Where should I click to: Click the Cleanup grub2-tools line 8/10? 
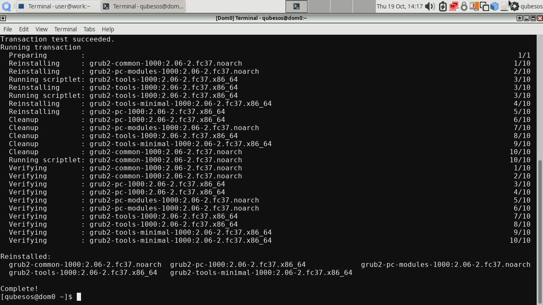269,136
